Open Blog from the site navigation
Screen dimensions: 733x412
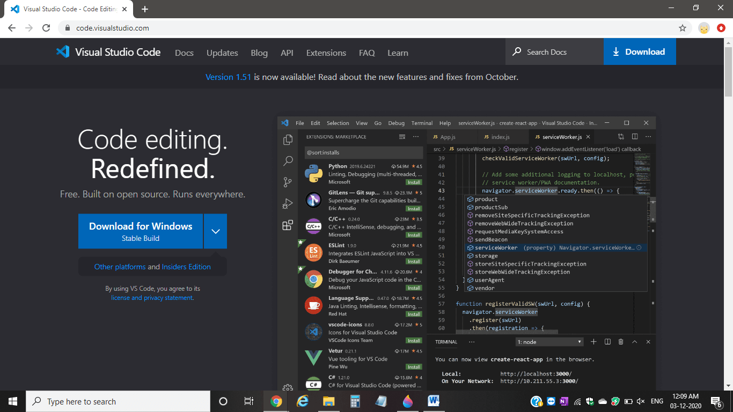(x=259, y=53)
